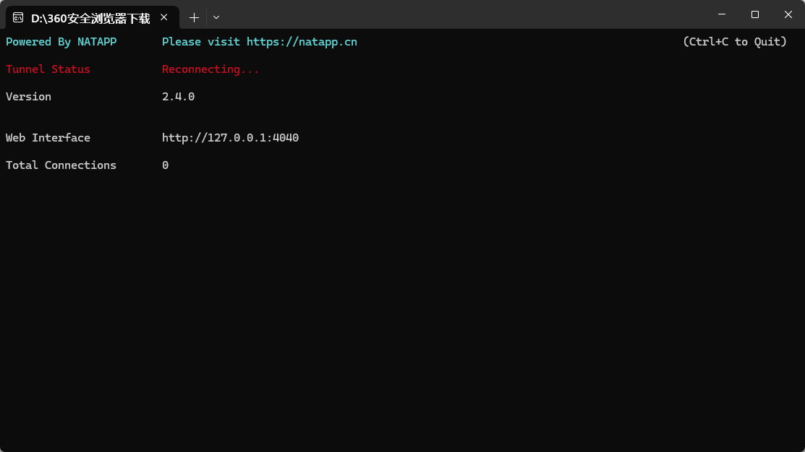Open the new tab profile dropdown
The image size is (805, 452).
point(215,17)
